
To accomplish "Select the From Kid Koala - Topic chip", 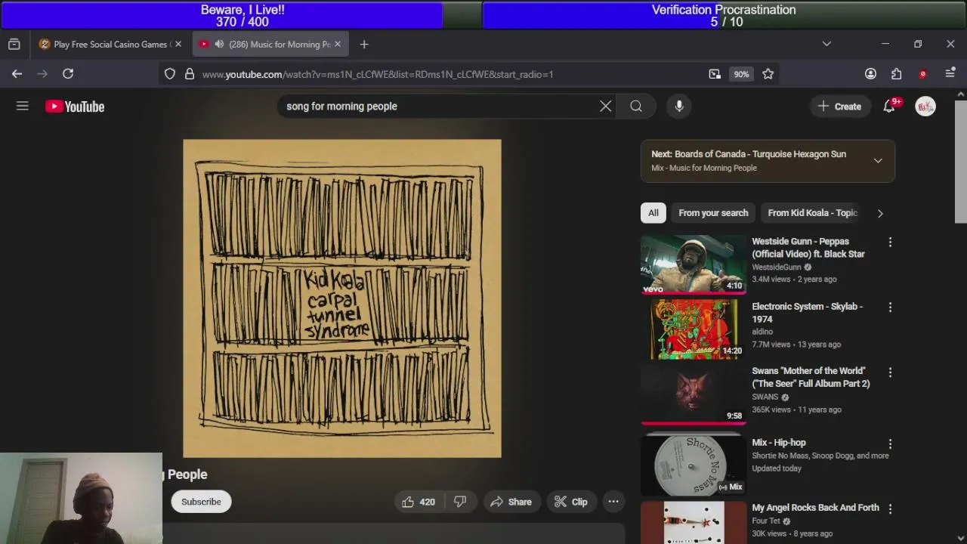I will point(813,213).
